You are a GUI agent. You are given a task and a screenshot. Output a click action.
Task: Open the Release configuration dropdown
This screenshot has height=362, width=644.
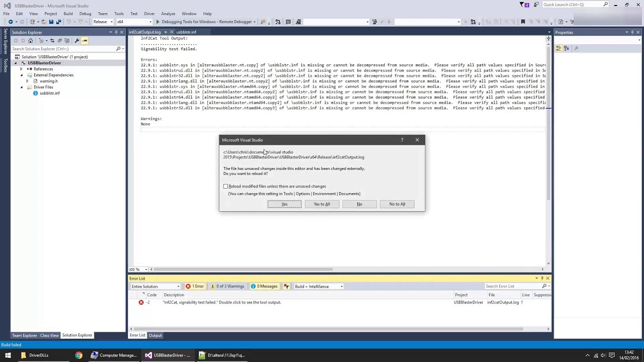click(103, 22)
